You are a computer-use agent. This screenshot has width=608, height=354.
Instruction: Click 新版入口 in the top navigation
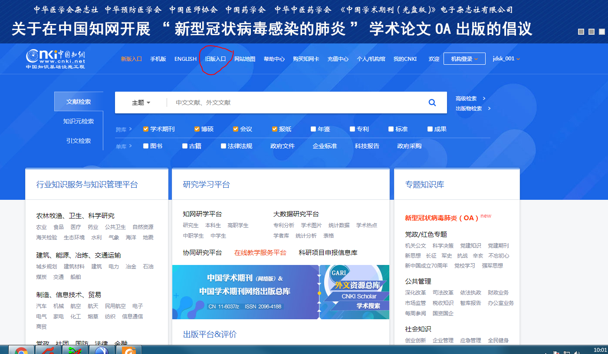(131, 59)
